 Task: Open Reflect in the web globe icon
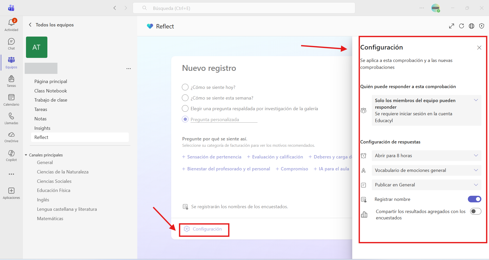471,26
